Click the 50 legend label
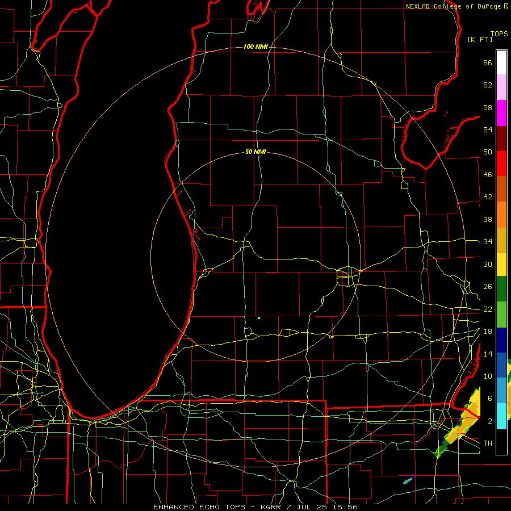The width and height of the screenshot is (511, 511). [x=488, y=152]
